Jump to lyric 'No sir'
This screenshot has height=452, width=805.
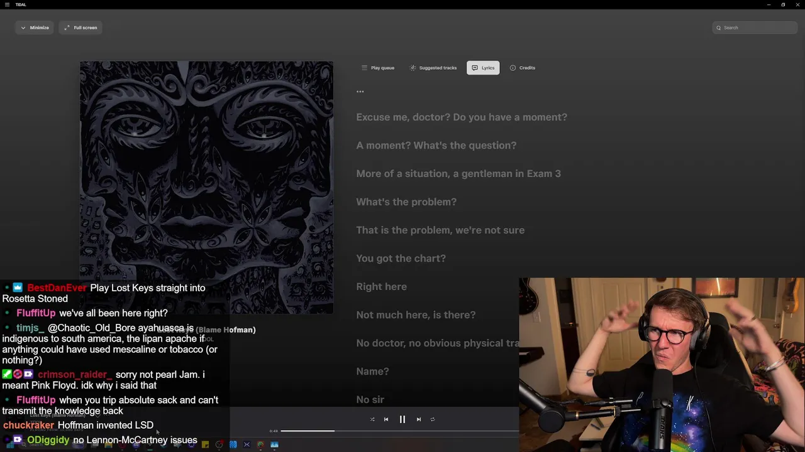pos(370,400)
